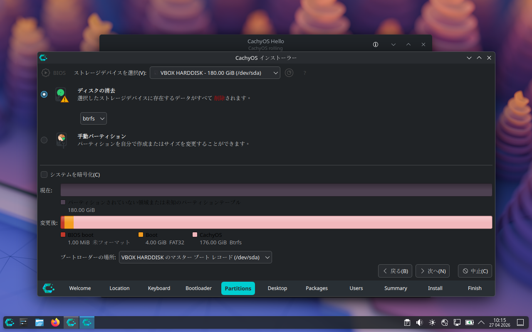
Task: Open the file manager in taskbar
Action: (x=40, y=322)
